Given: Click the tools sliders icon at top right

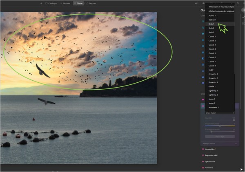Looking at the screenshot, I should tap(243, 10).
